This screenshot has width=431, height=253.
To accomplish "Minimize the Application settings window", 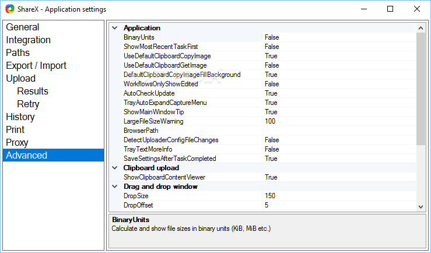I will pyautogui.click(x=364, y=9).
